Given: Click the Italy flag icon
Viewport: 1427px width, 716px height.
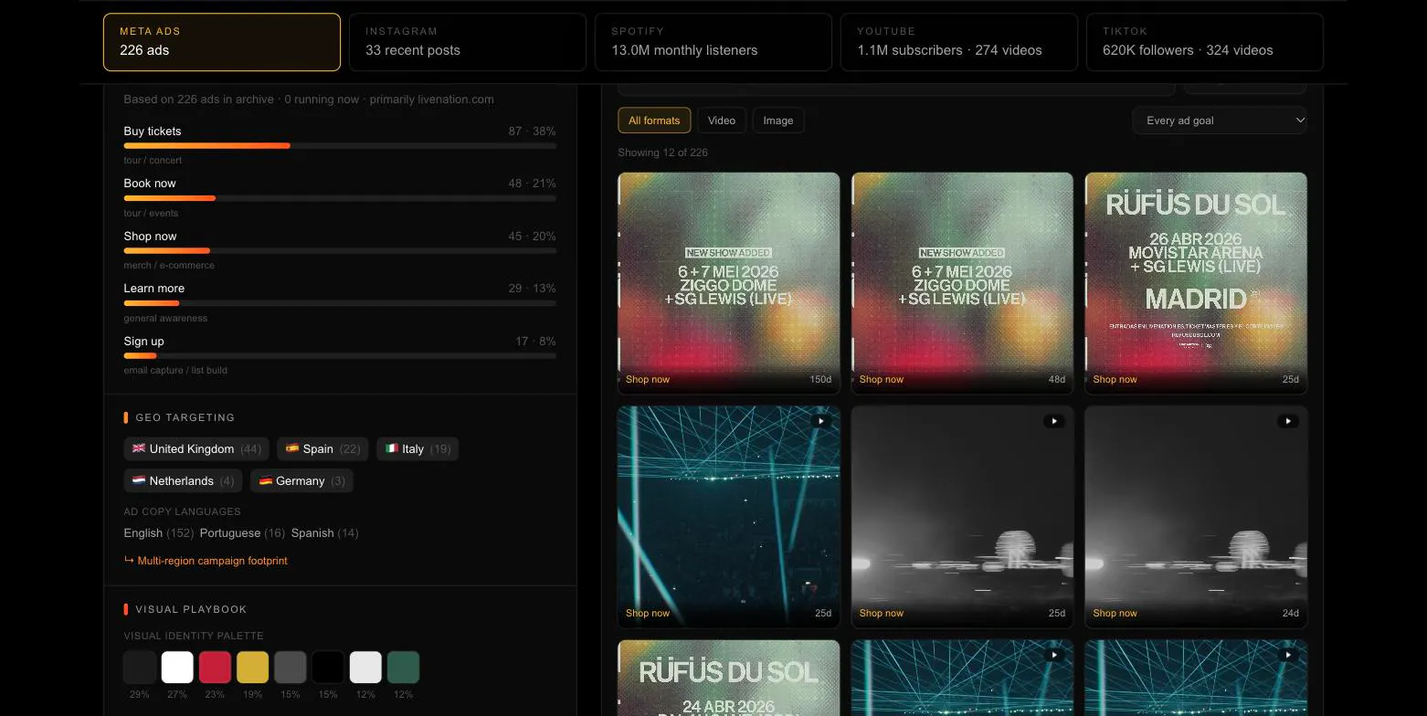Looking at the screenshot, I should tap(392, 448).
